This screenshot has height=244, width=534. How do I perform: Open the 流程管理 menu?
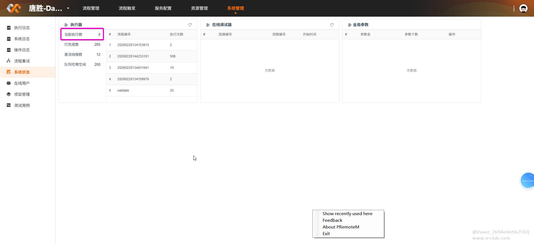(91, 8)
